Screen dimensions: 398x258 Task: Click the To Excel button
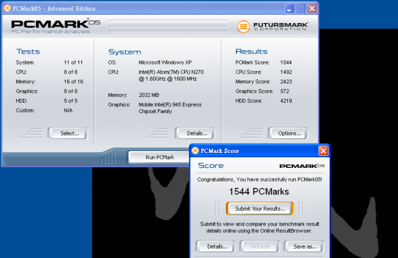pyautogui.click(x=260, y=246)
